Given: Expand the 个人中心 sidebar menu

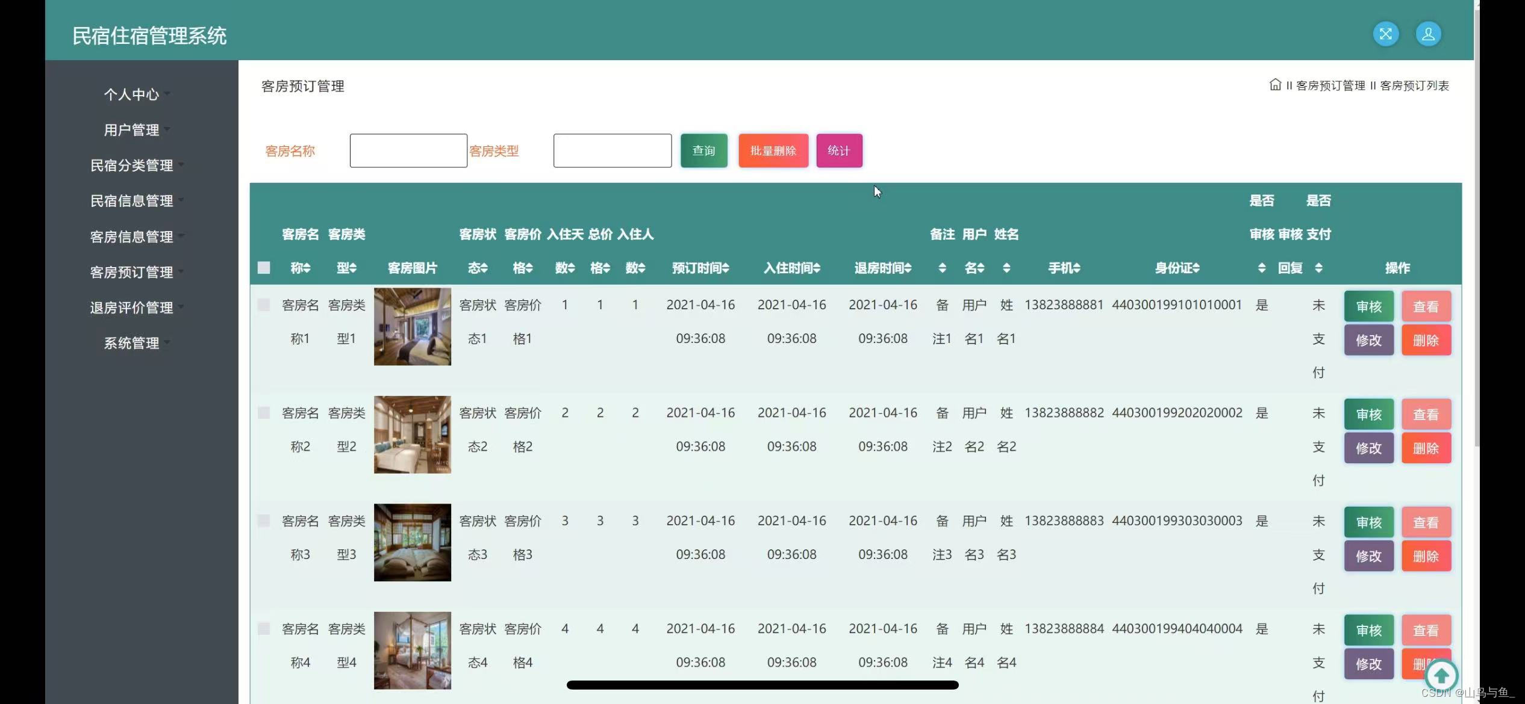Looking at the screenshot, I should coord(131,94).
